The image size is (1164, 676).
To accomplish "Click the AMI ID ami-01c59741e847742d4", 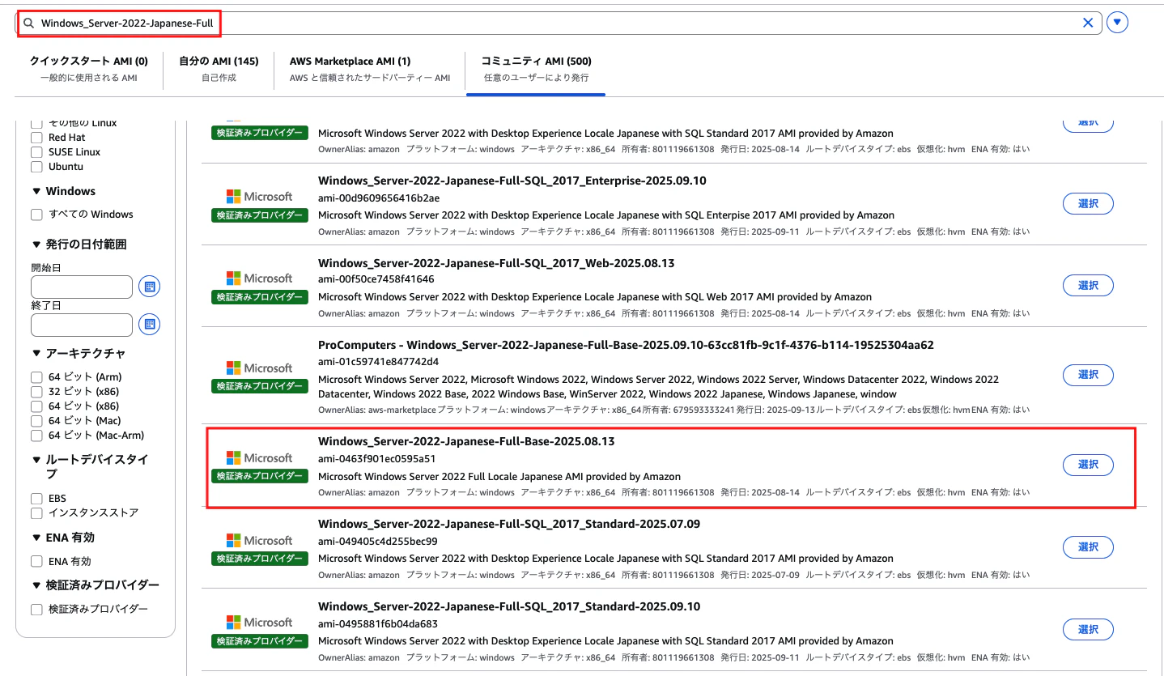I will (379, 361).
